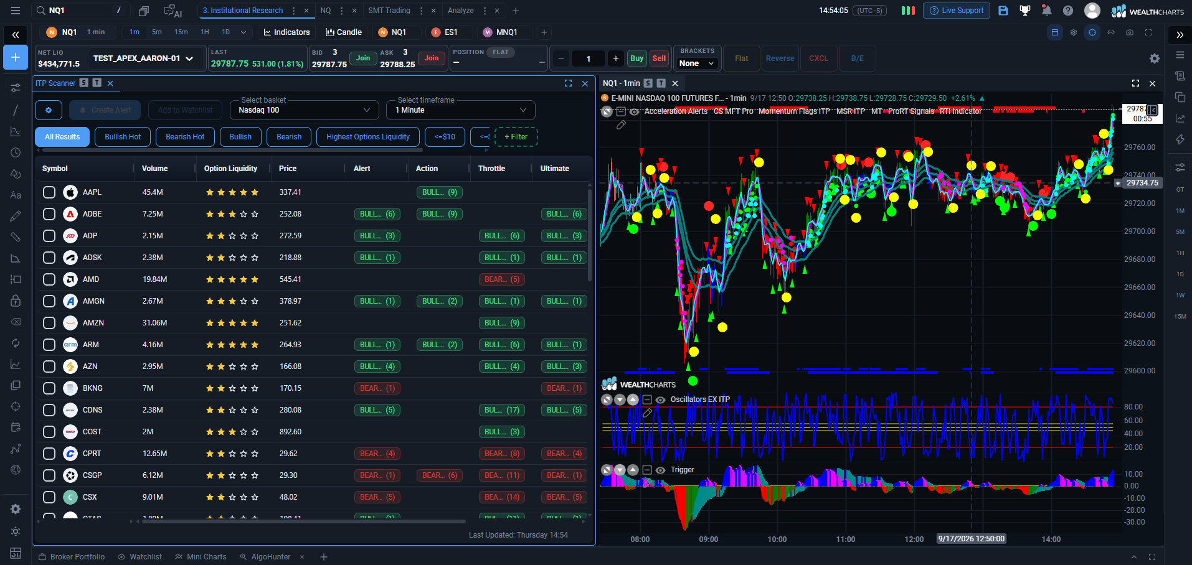Save layout with the floppy disk icon
Screen dimensions: 1192x565
coord(1003,11)
